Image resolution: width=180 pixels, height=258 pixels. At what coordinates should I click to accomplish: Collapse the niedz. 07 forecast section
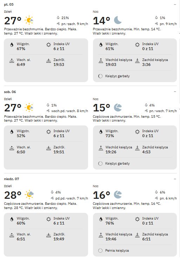tap(175, 179)
